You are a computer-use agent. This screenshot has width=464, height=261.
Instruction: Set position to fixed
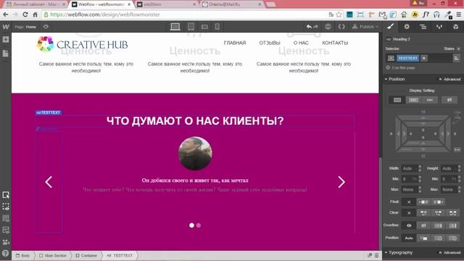pyautogui.click(x=452, y=238)
